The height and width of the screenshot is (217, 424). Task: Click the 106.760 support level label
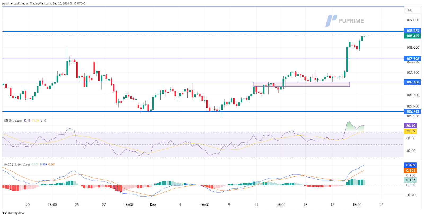pos(412,82)
